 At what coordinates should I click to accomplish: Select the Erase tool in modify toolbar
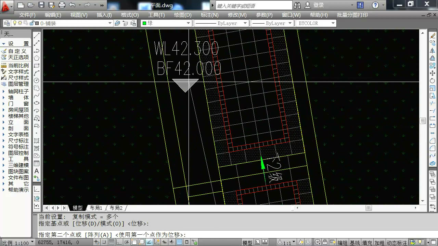click(x=433, y=36)
